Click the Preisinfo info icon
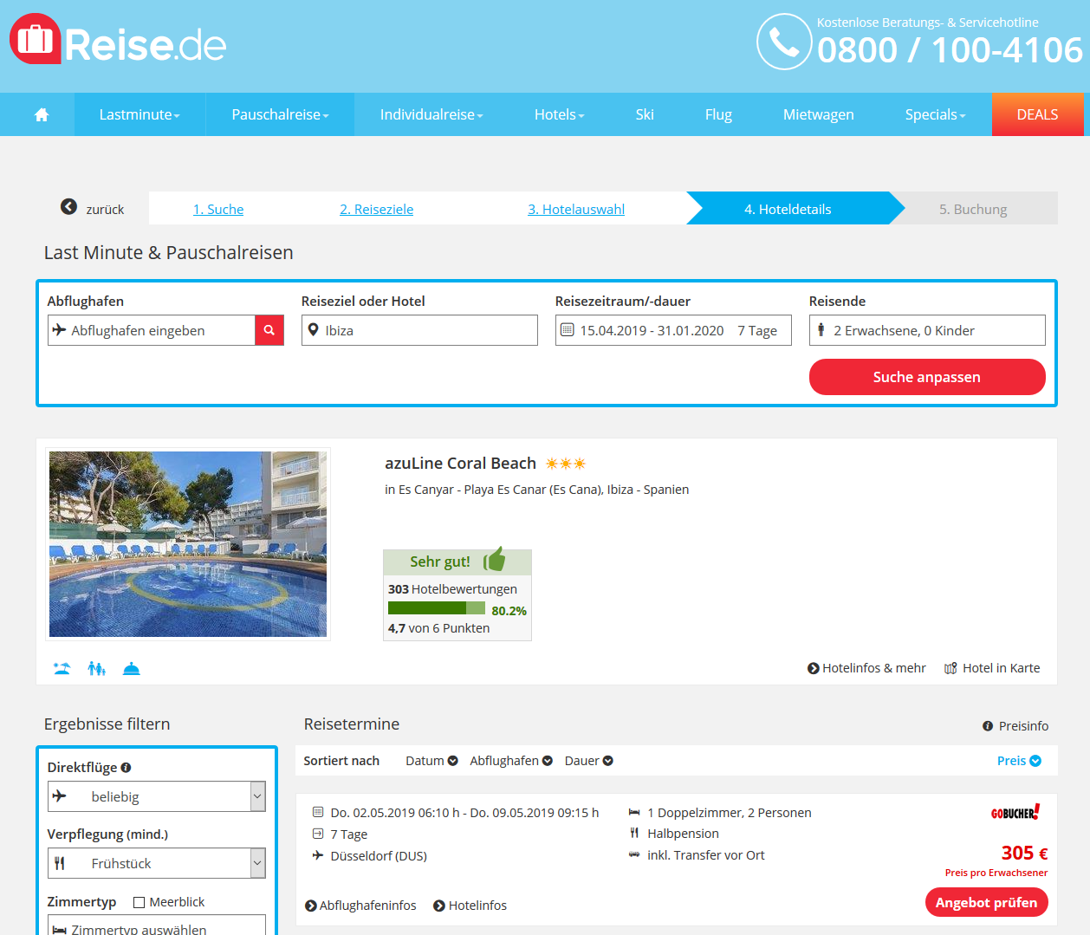Screen dimensions: 1090x935 (988, 726)
